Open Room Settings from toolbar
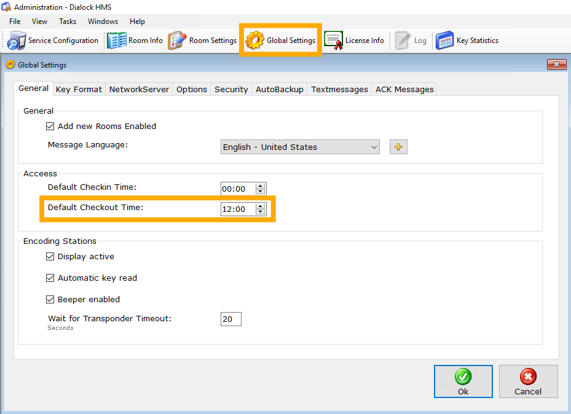The width and height of the screenshot is (571, 414). pos(178,41)
